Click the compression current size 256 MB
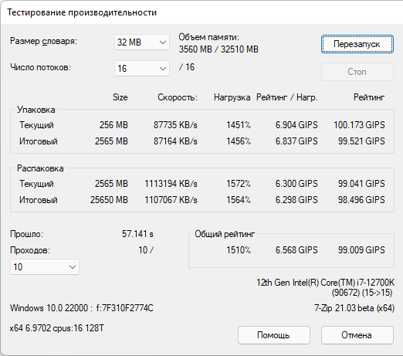 (x=113, y=125)
